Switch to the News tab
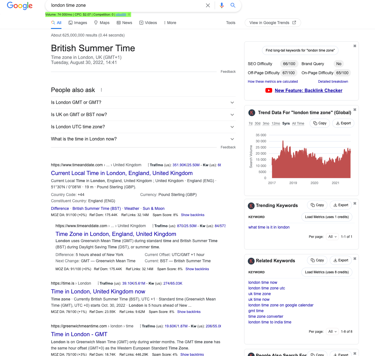The image size is (375, 356). click(x=124, y=23)
